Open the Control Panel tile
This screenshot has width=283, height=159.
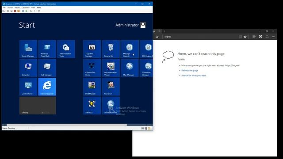coord(28,87)
